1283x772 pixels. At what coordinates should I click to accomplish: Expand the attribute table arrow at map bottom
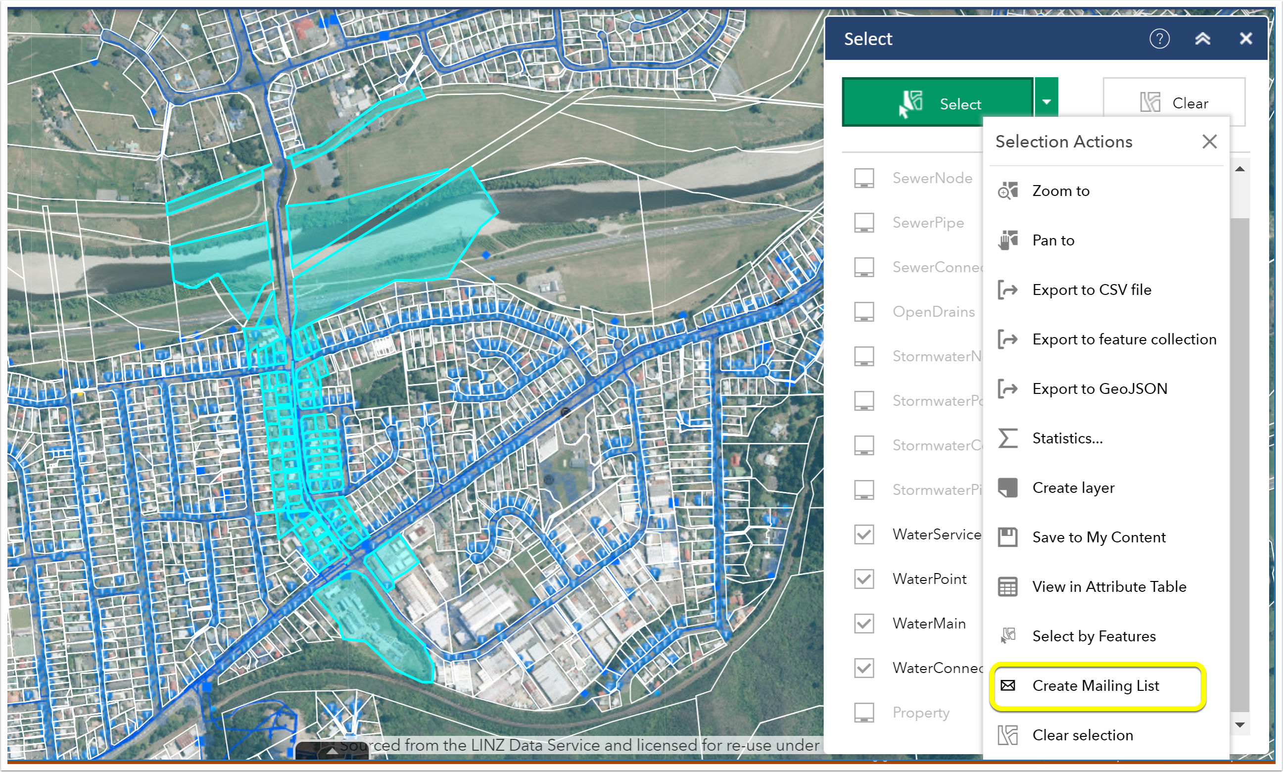[332, 752]
